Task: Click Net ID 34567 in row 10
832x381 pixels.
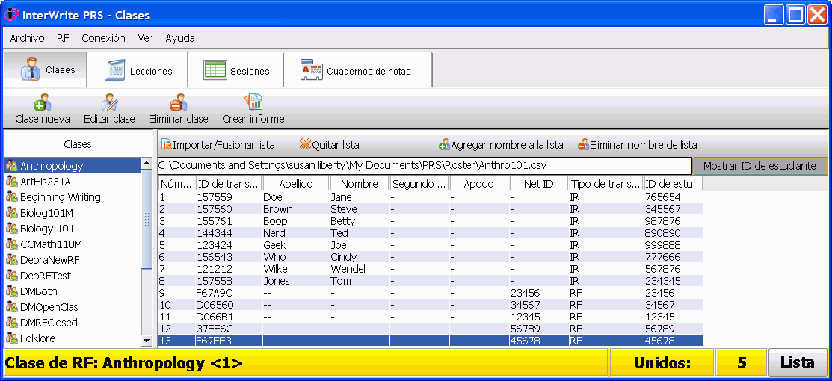Action: (x=525, y=305)
